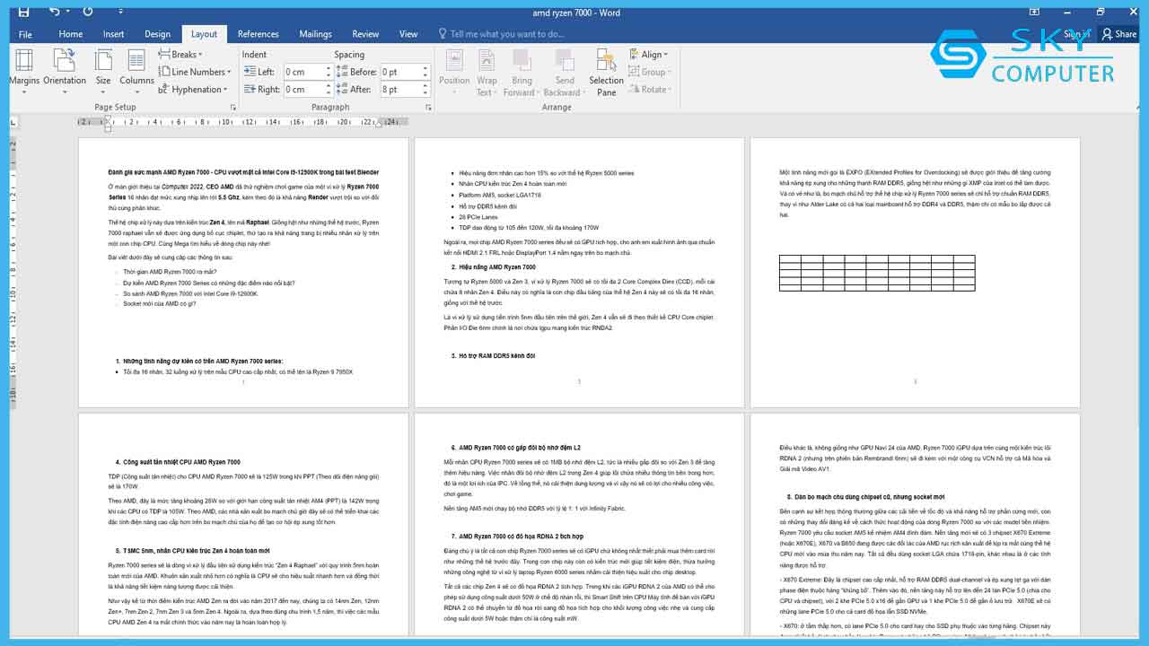Open the Hyphenation dropdown

pos(193,90)
